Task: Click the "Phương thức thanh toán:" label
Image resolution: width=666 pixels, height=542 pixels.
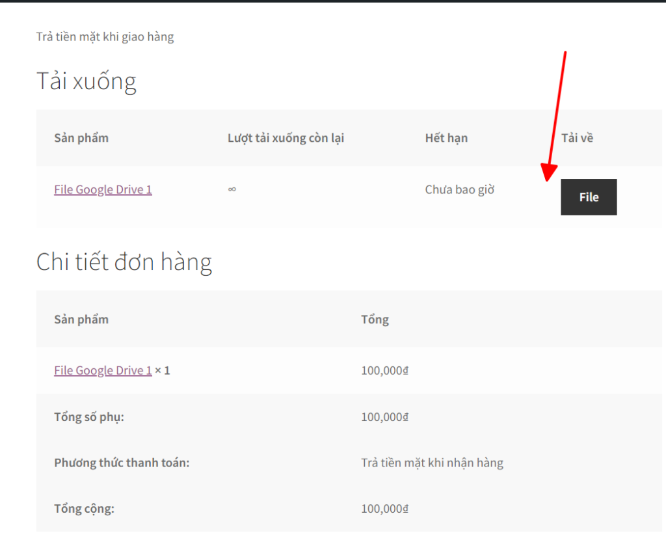Action: click(122, 463)
